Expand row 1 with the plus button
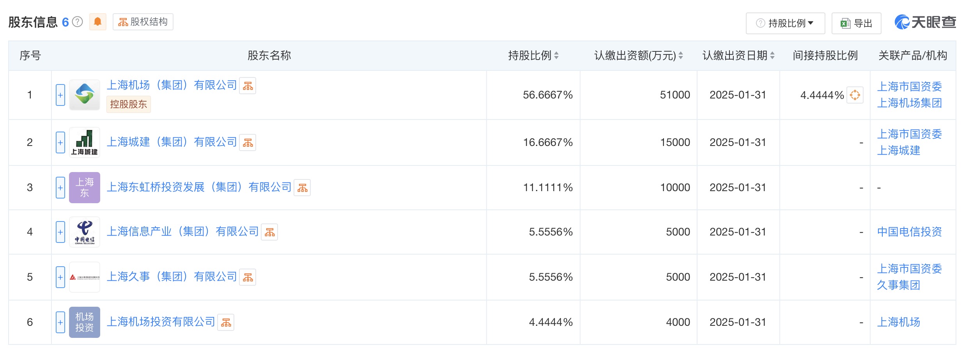Viewport: 963px width, 355px height. coord(60,95)
